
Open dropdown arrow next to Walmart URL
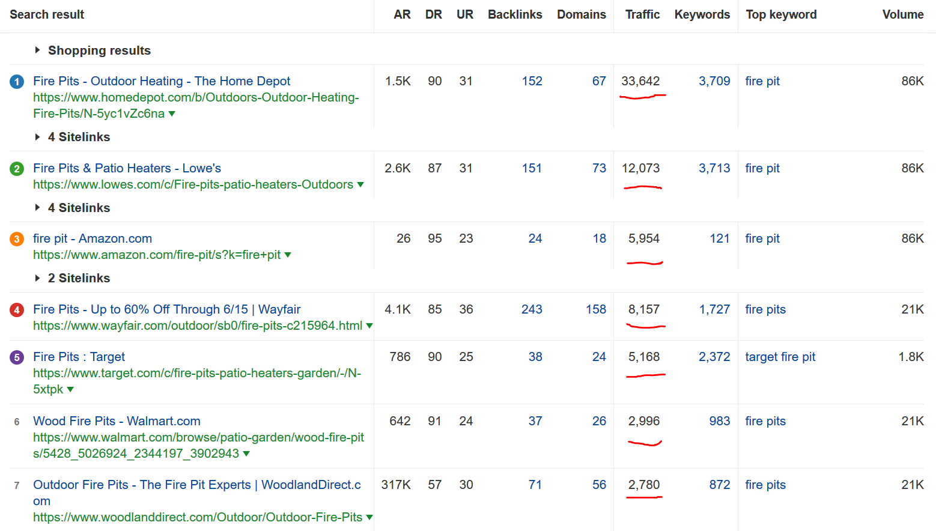(246, 454)
